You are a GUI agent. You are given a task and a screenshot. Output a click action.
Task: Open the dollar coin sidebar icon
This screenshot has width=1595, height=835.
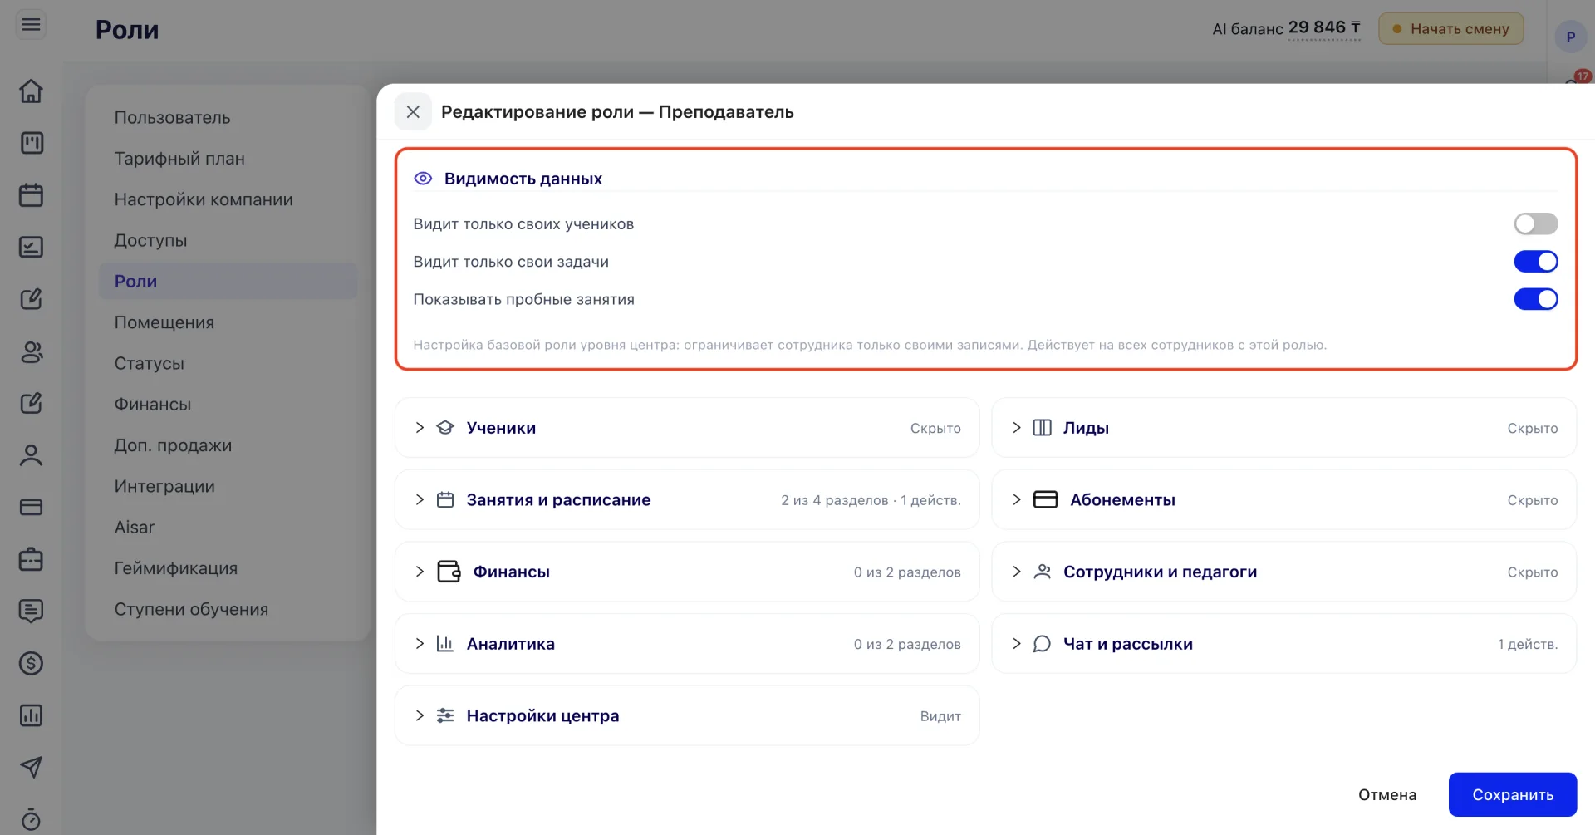[31, 663]
